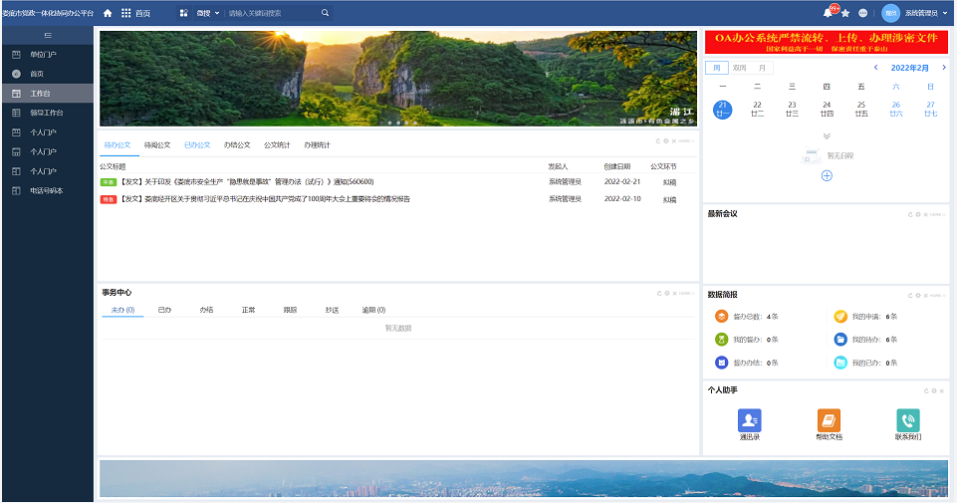Switch calendar to 周 view
This screenshot has height=503, width=957.
pos(717,68)
